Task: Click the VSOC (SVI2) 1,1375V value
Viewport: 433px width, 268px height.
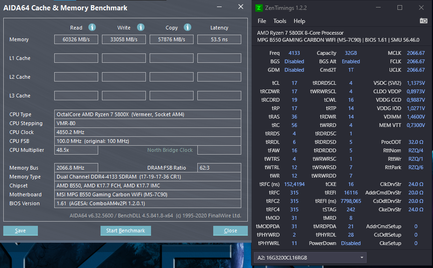Action: click(416, 83)
